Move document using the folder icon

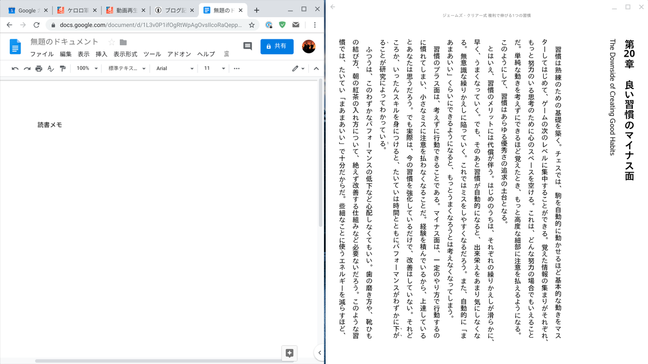(x=123, y=42)
